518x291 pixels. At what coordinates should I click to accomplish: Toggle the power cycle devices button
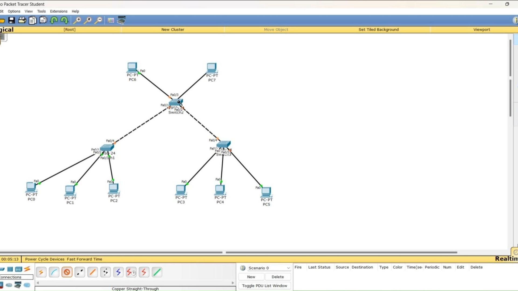[45, 259]
